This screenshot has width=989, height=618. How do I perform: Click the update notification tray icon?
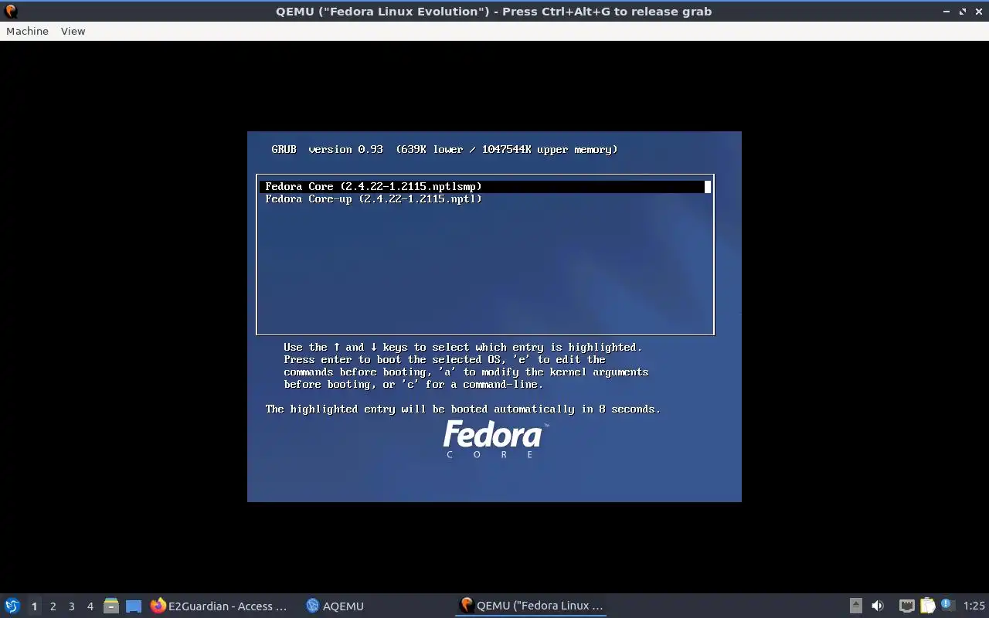click(x=947, y=606)
